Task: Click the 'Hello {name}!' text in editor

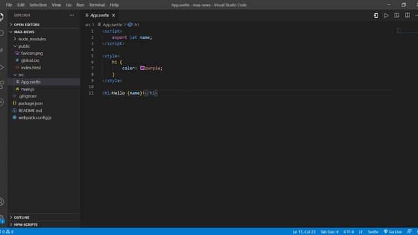Action: coord(128,93)
